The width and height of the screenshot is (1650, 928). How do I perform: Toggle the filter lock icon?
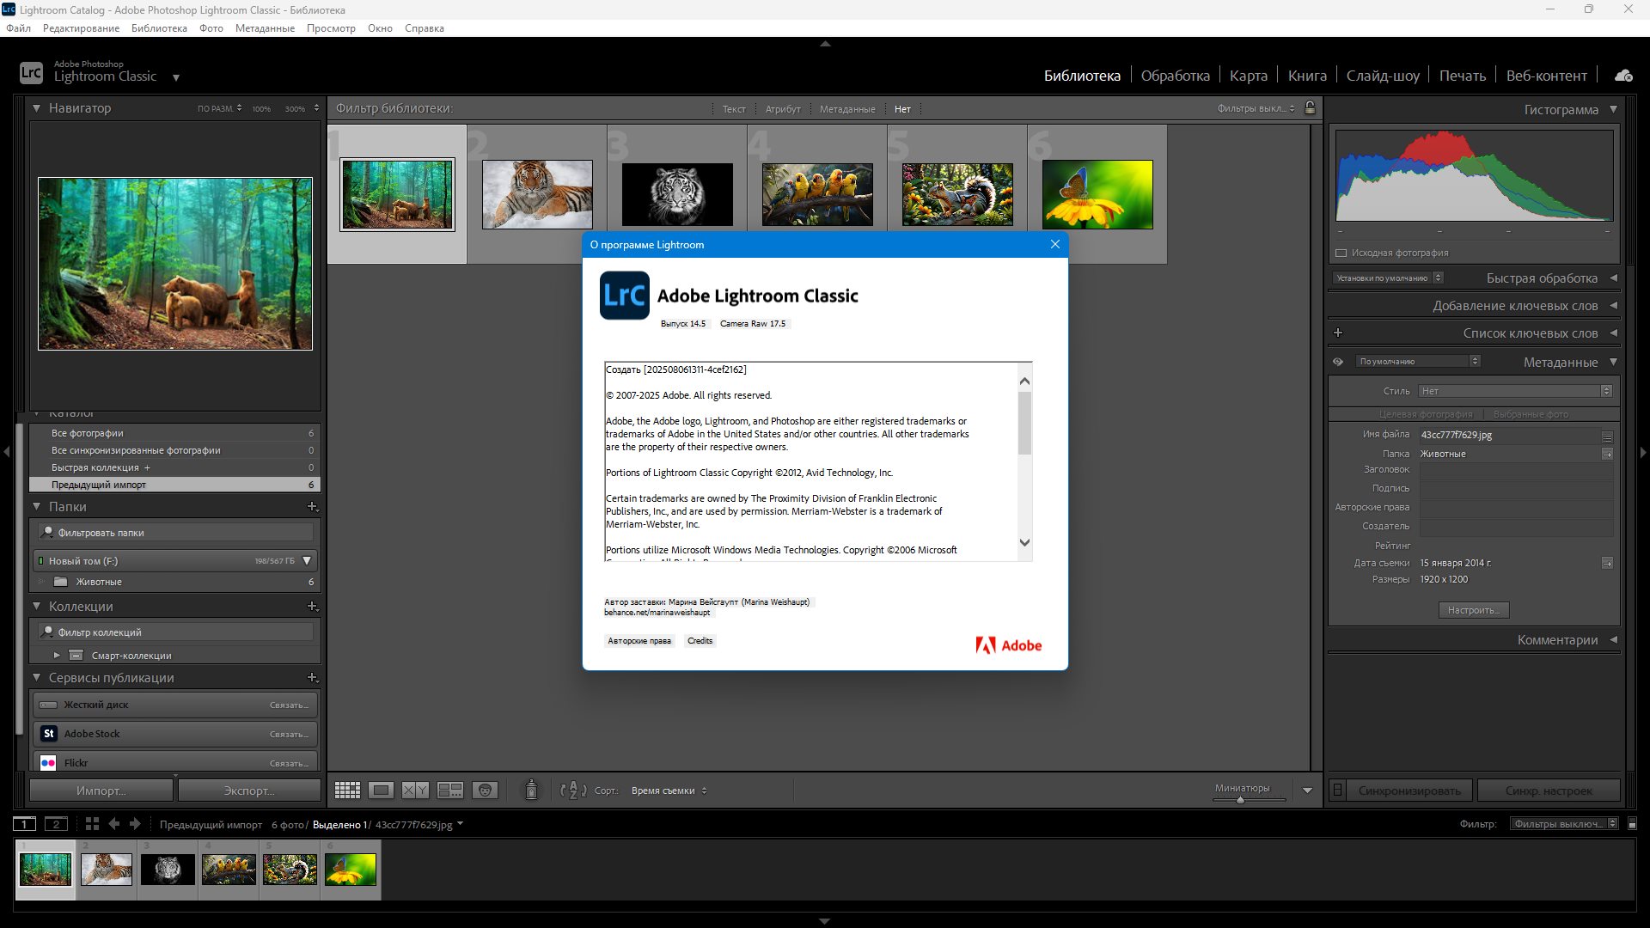(x=1310, y=108)
